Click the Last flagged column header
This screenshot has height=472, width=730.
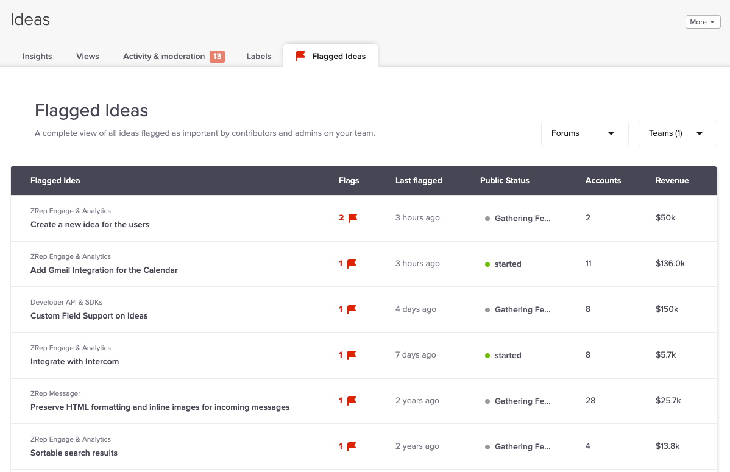coord(419,181)
